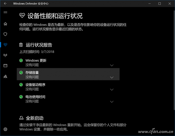Go to the Home sidebar icon

5,24
